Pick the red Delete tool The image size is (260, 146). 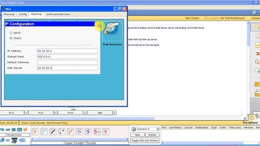point(258,54)
